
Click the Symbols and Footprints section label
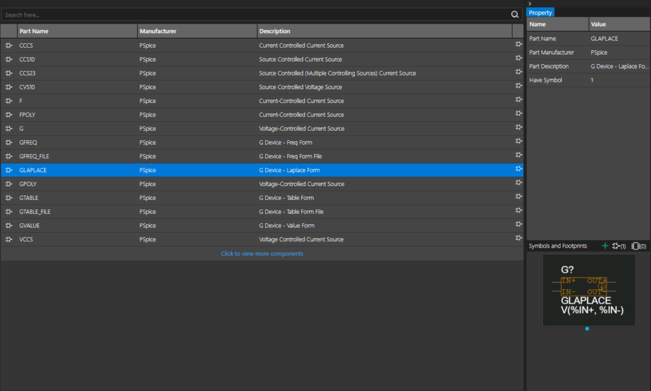[558, 246]
